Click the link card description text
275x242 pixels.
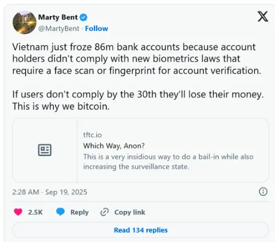pos(168,162)
